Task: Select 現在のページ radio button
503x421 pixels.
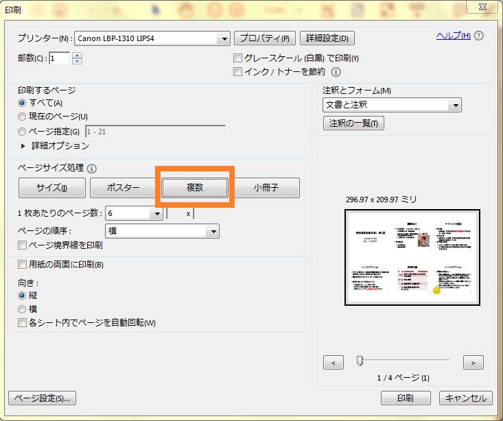Action: pos(22,117)
